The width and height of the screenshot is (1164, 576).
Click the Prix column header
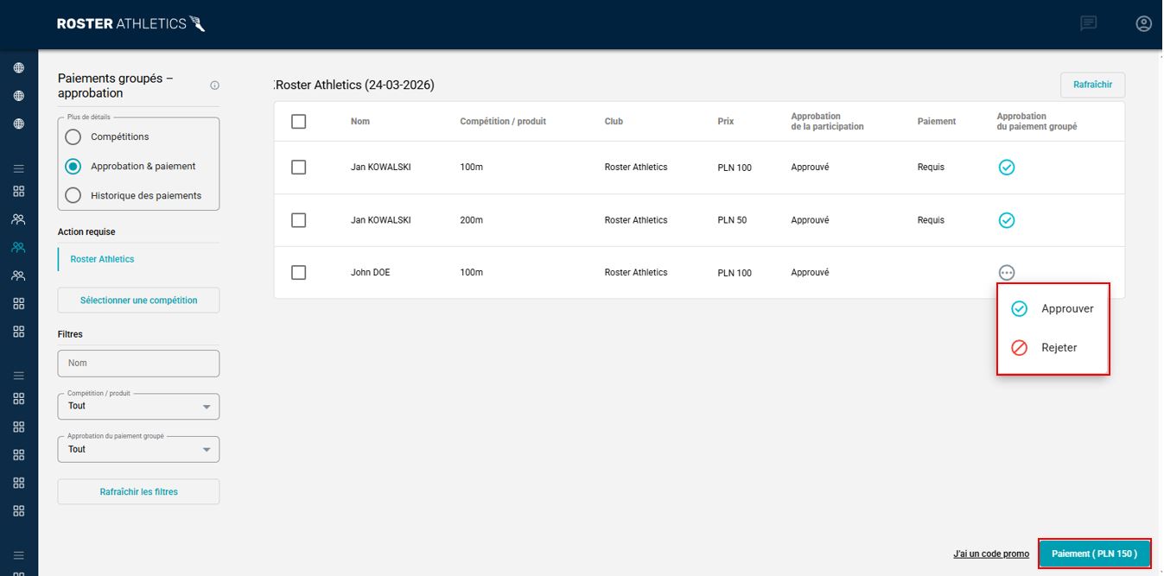(726, 122)
